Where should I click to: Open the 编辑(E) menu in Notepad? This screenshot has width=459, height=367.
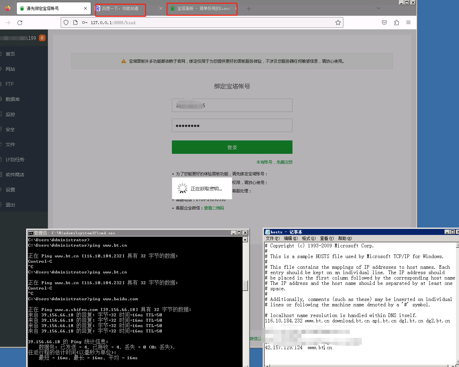[x=290, y=238]
